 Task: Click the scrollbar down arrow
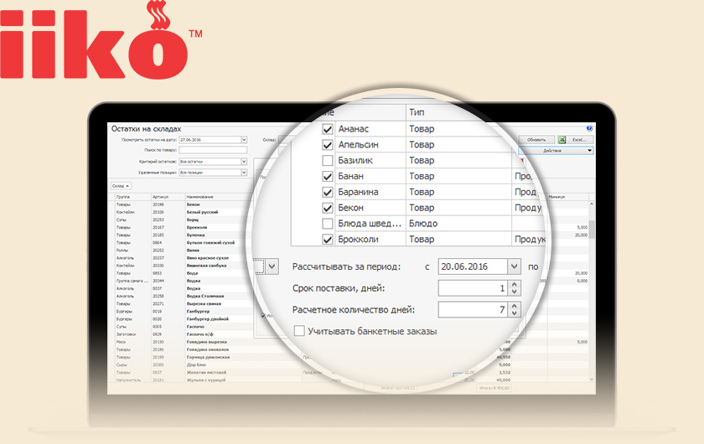tap(592, 379)
